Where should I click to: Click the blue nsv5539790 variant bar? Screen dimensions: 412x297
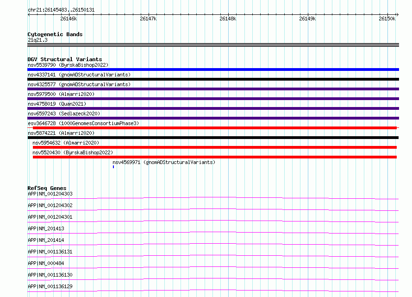click(213, 70)
